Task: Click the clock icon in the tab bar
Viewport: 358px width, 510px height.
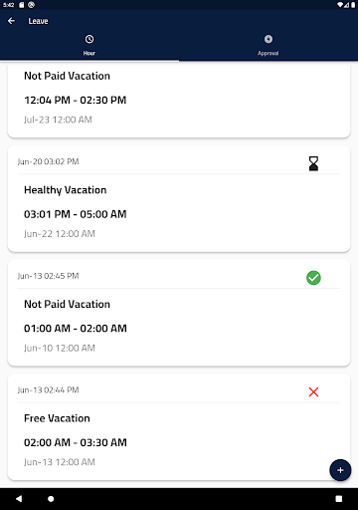Action: 89,39
